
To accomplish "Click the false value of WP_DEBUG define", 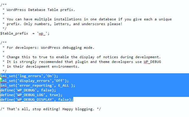I will point(46,90).
